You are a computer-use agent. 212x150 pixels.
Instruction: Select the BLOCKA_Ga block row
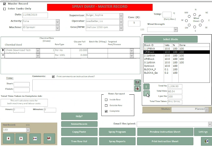pyautogui.click(x=177, y=73)
